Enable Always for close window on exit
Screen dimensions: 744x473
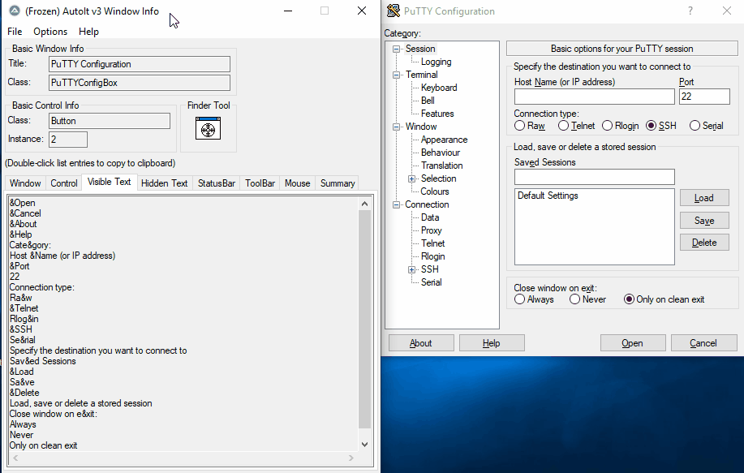click(520, 299)
